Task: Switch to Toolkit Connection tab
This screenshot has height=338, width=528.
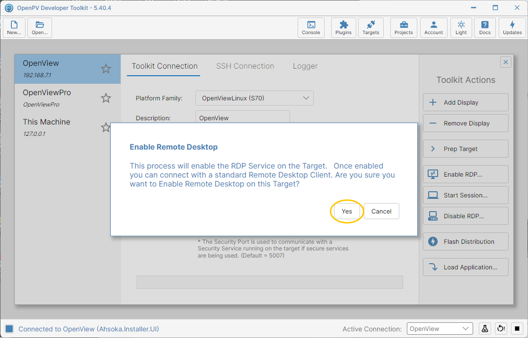Action: pos(164,66)
